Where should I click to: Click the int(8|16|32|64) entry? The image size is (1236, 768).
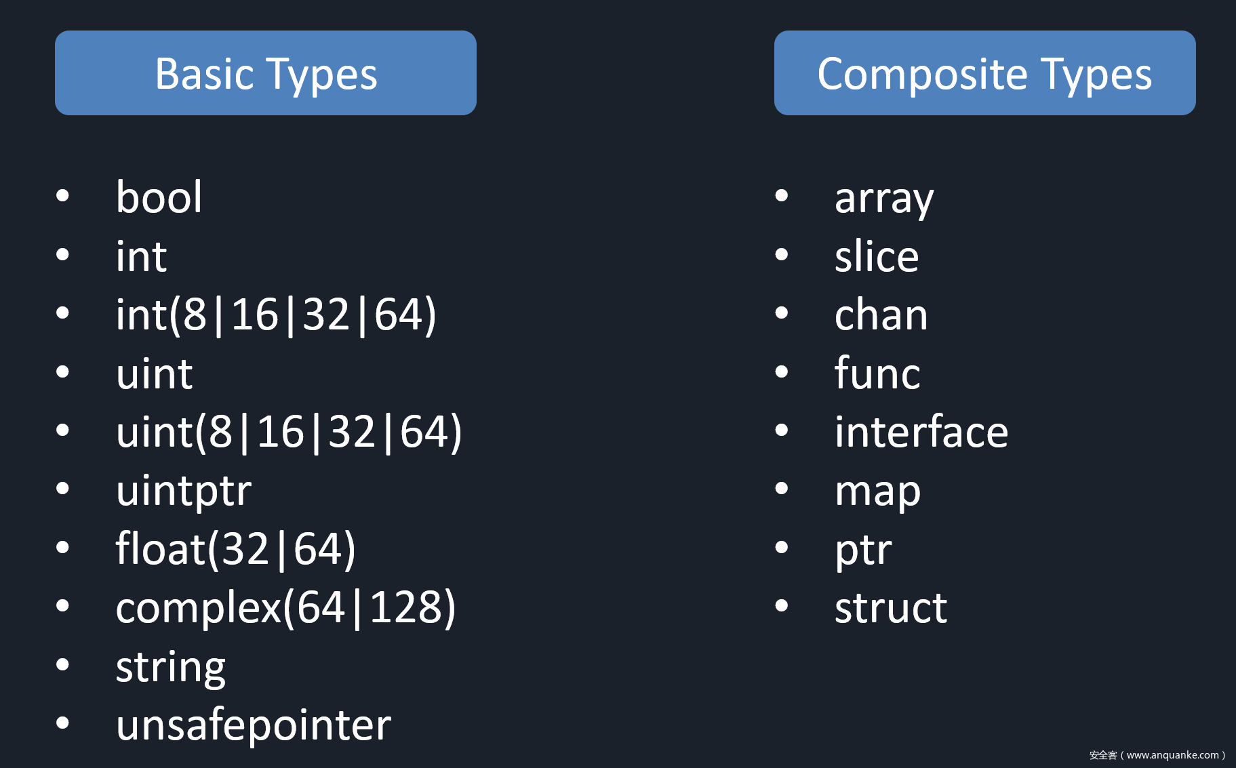tap(276, 315)
